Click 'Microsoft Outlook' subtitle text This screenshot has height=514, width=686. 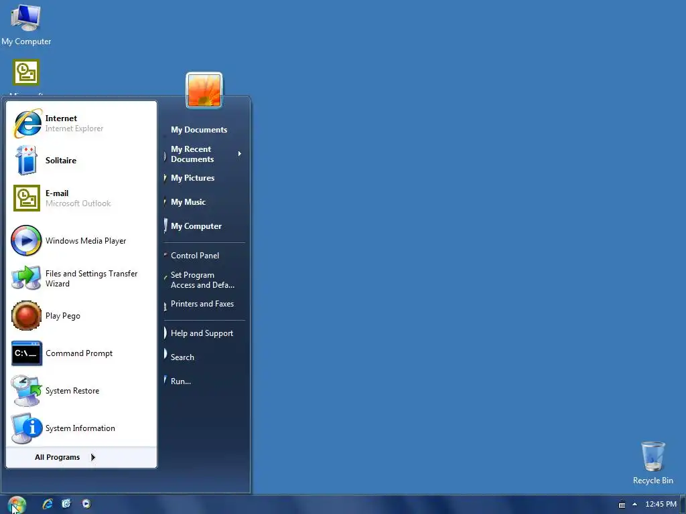pyautogui.click(x=78, y=203)
